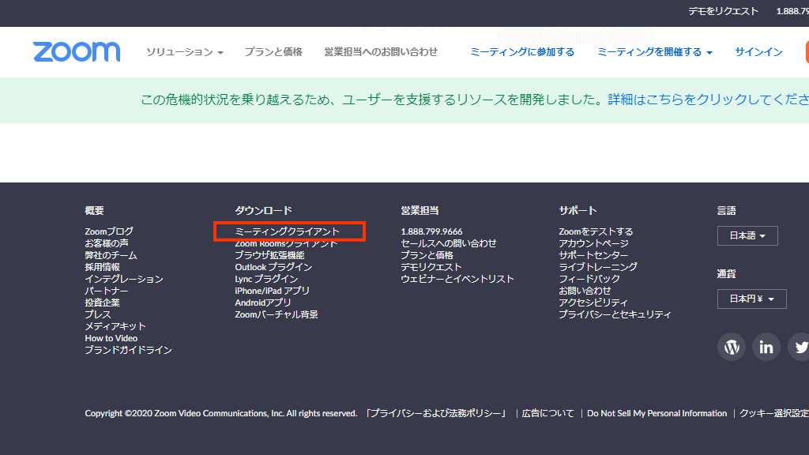Open footer プランと価格 link under 営業担当

click(x=427, y=255)
